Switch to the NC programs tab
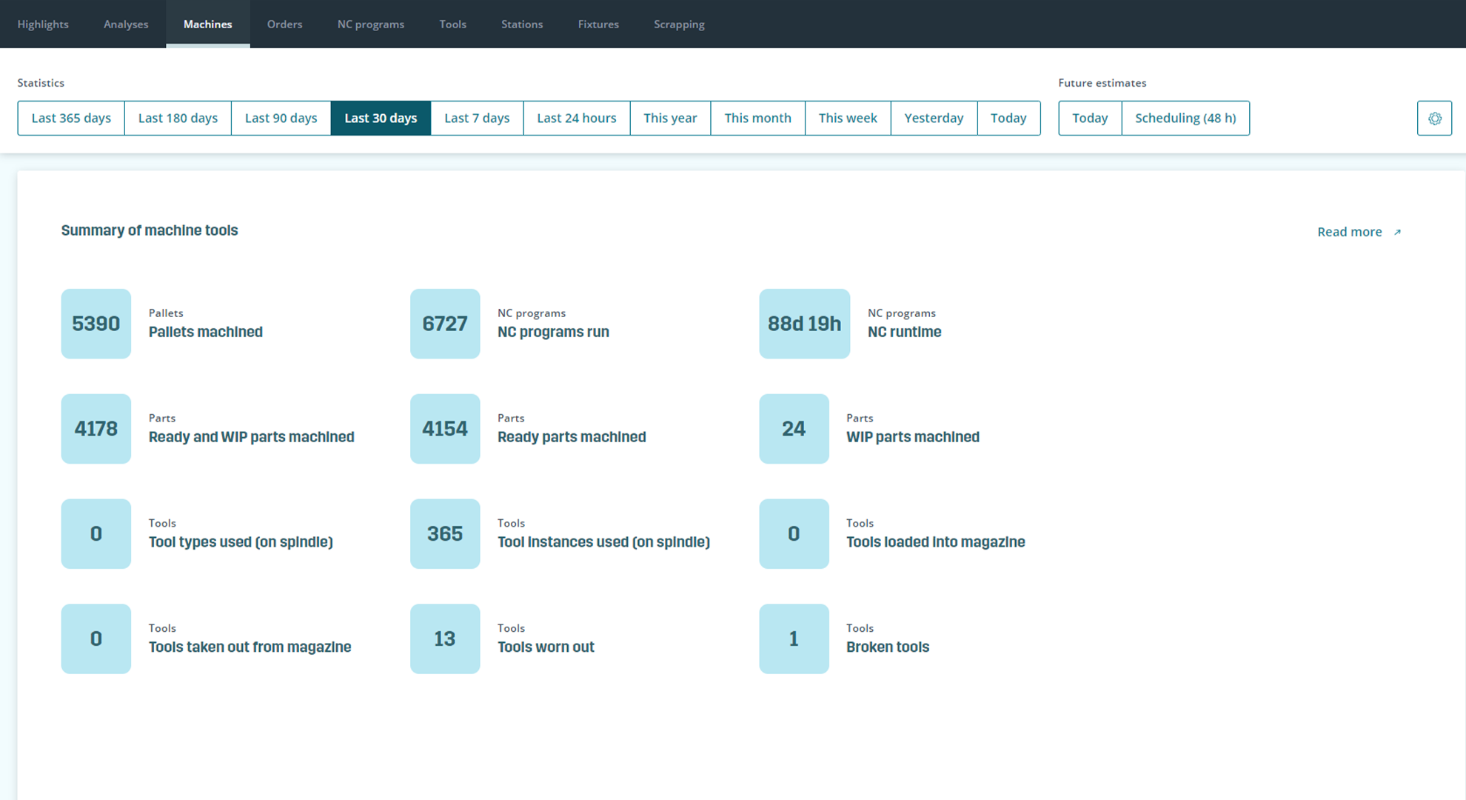Screen dimensions: 1466x800 (x=371, y=24)
